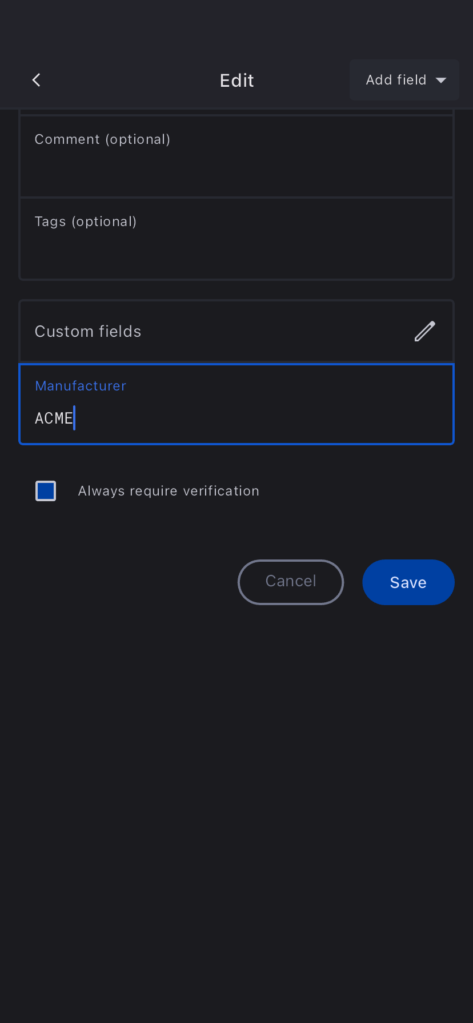Click the pencil icon beside Custom fields
Viewport: 473px width, 1023px height.
coord(424,331)
